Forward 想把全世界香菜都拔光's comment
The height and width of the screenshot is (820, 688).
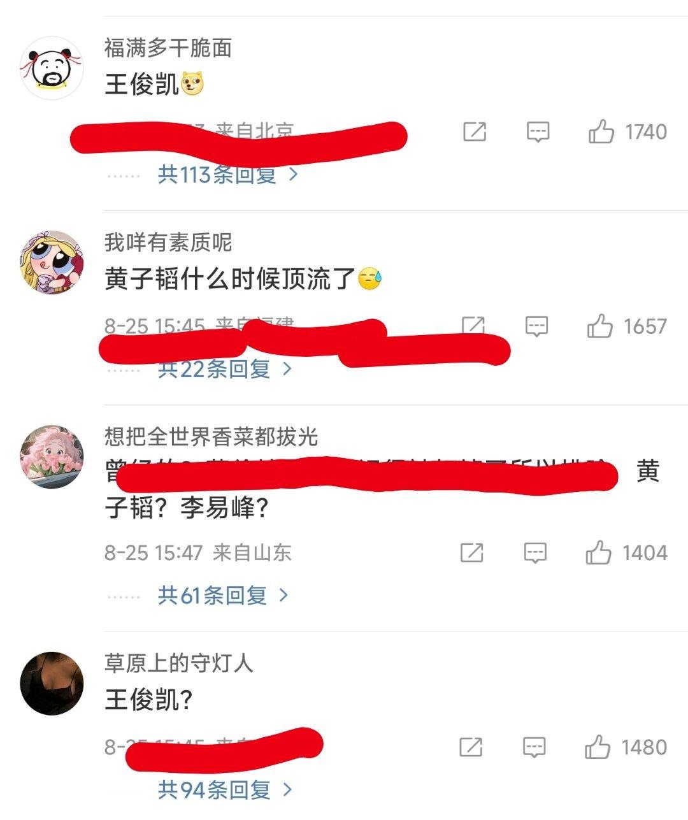tap(472, 552)
